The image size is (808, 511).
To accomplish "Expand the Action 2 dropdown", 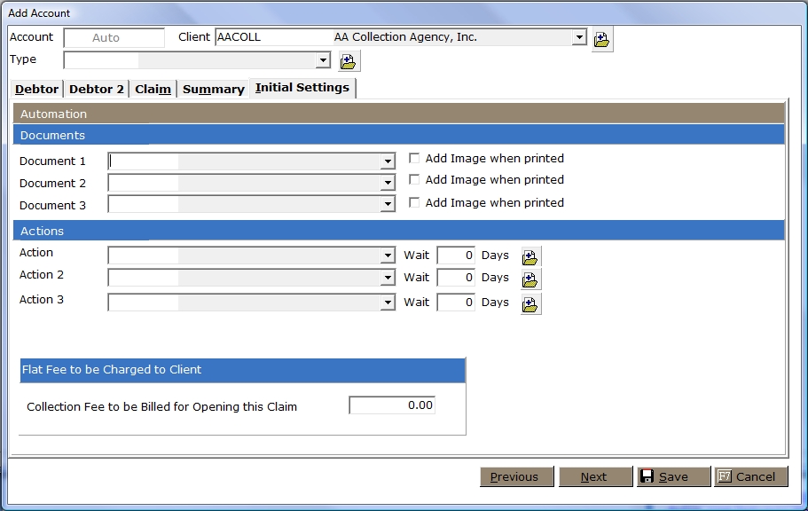I will click(388, 278).
